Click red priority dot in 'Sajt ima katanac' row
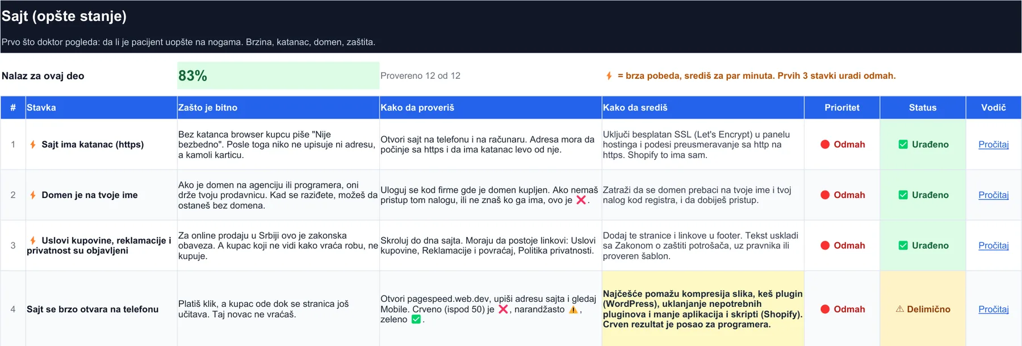 coord(825,145)
